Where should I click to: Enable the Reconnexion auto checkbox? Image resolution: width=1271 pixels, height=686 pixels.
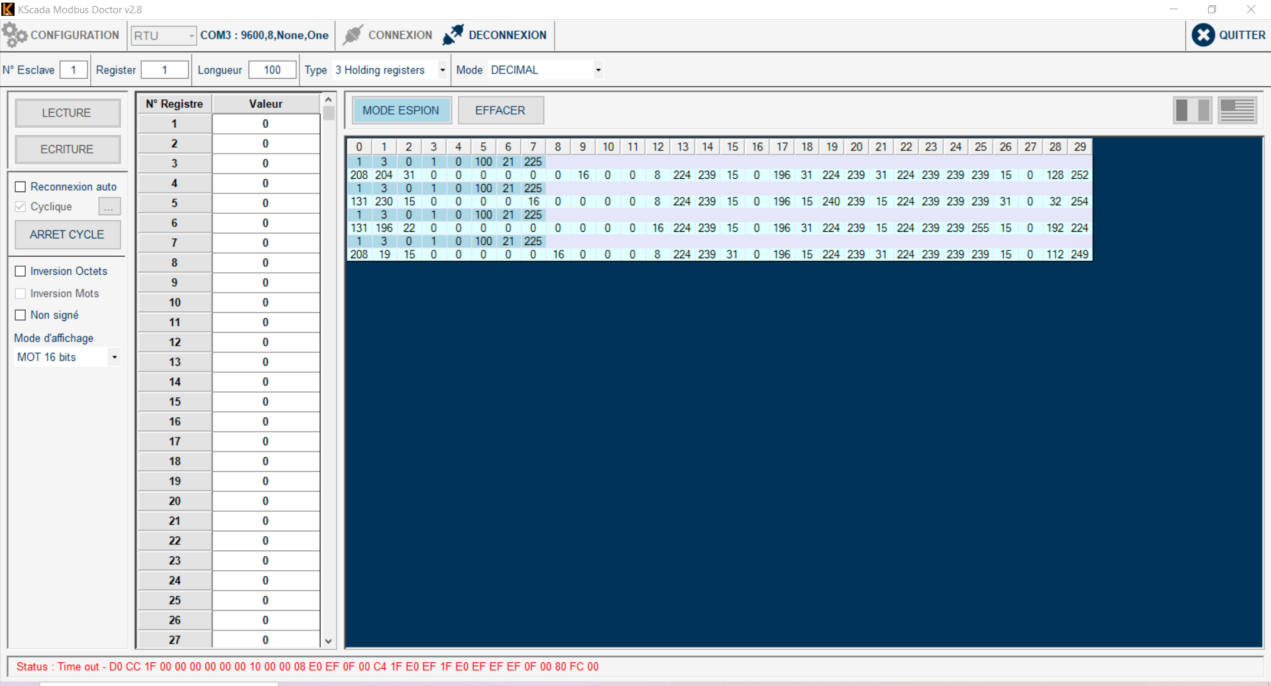click(x=21, y=187)
